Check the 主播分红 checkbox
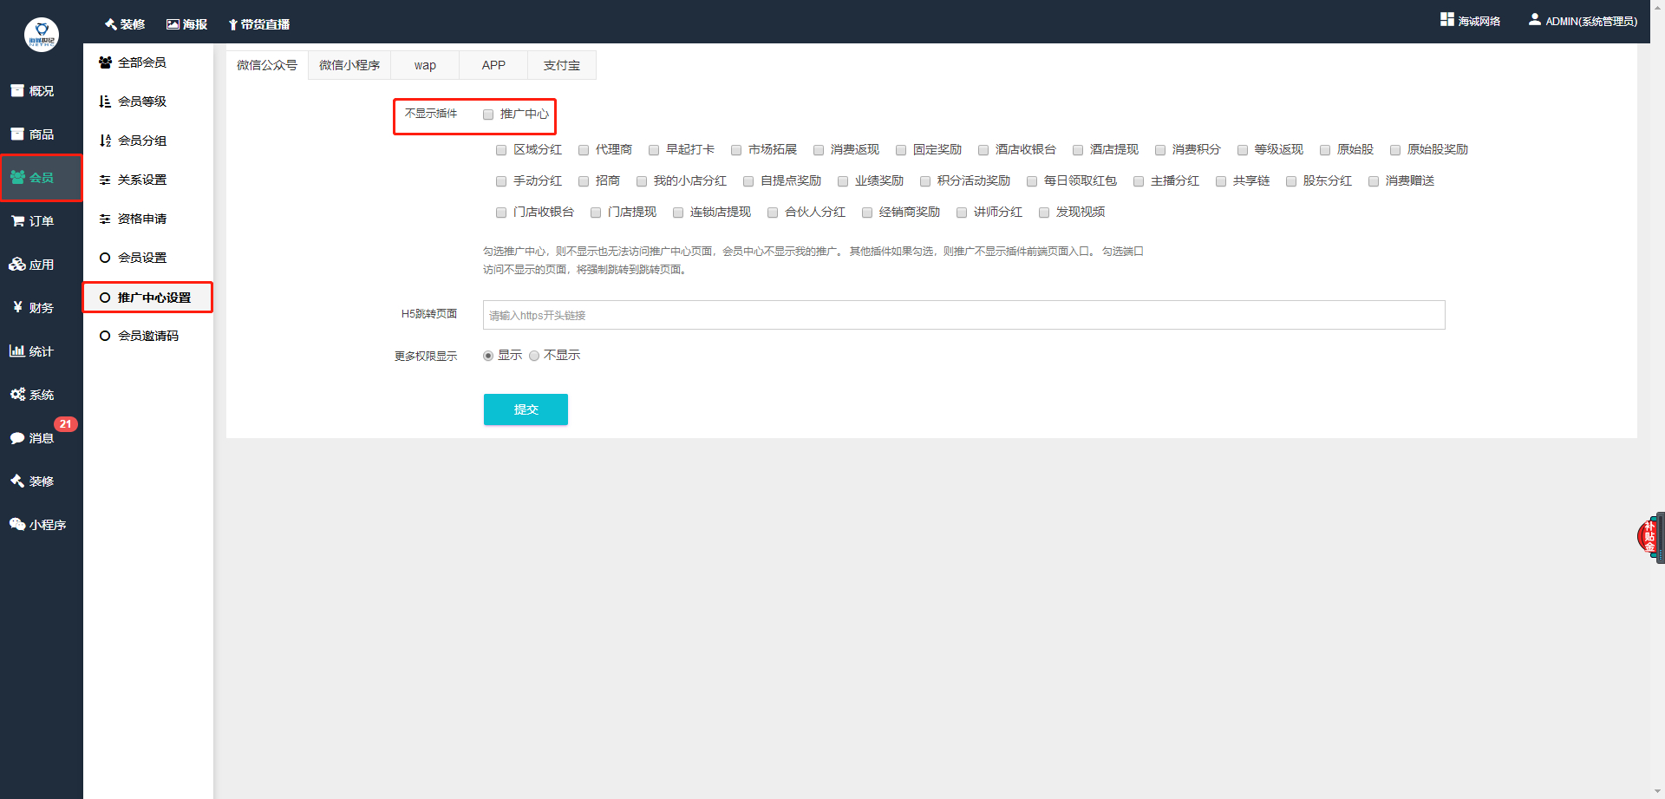The height and width of the screenshot is (799, 1665). [1139, 181]
